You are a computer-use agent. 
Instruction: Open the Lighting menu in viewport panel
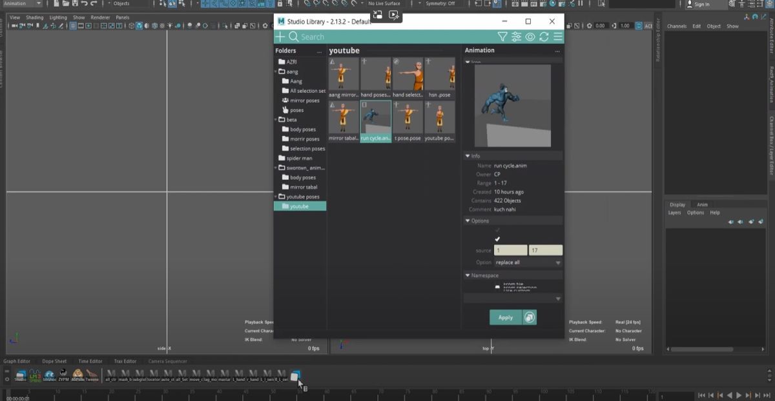pos(58,17)
